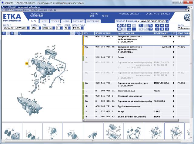Click the monitor screen icon in the toolbar

(x=141, y=26)
